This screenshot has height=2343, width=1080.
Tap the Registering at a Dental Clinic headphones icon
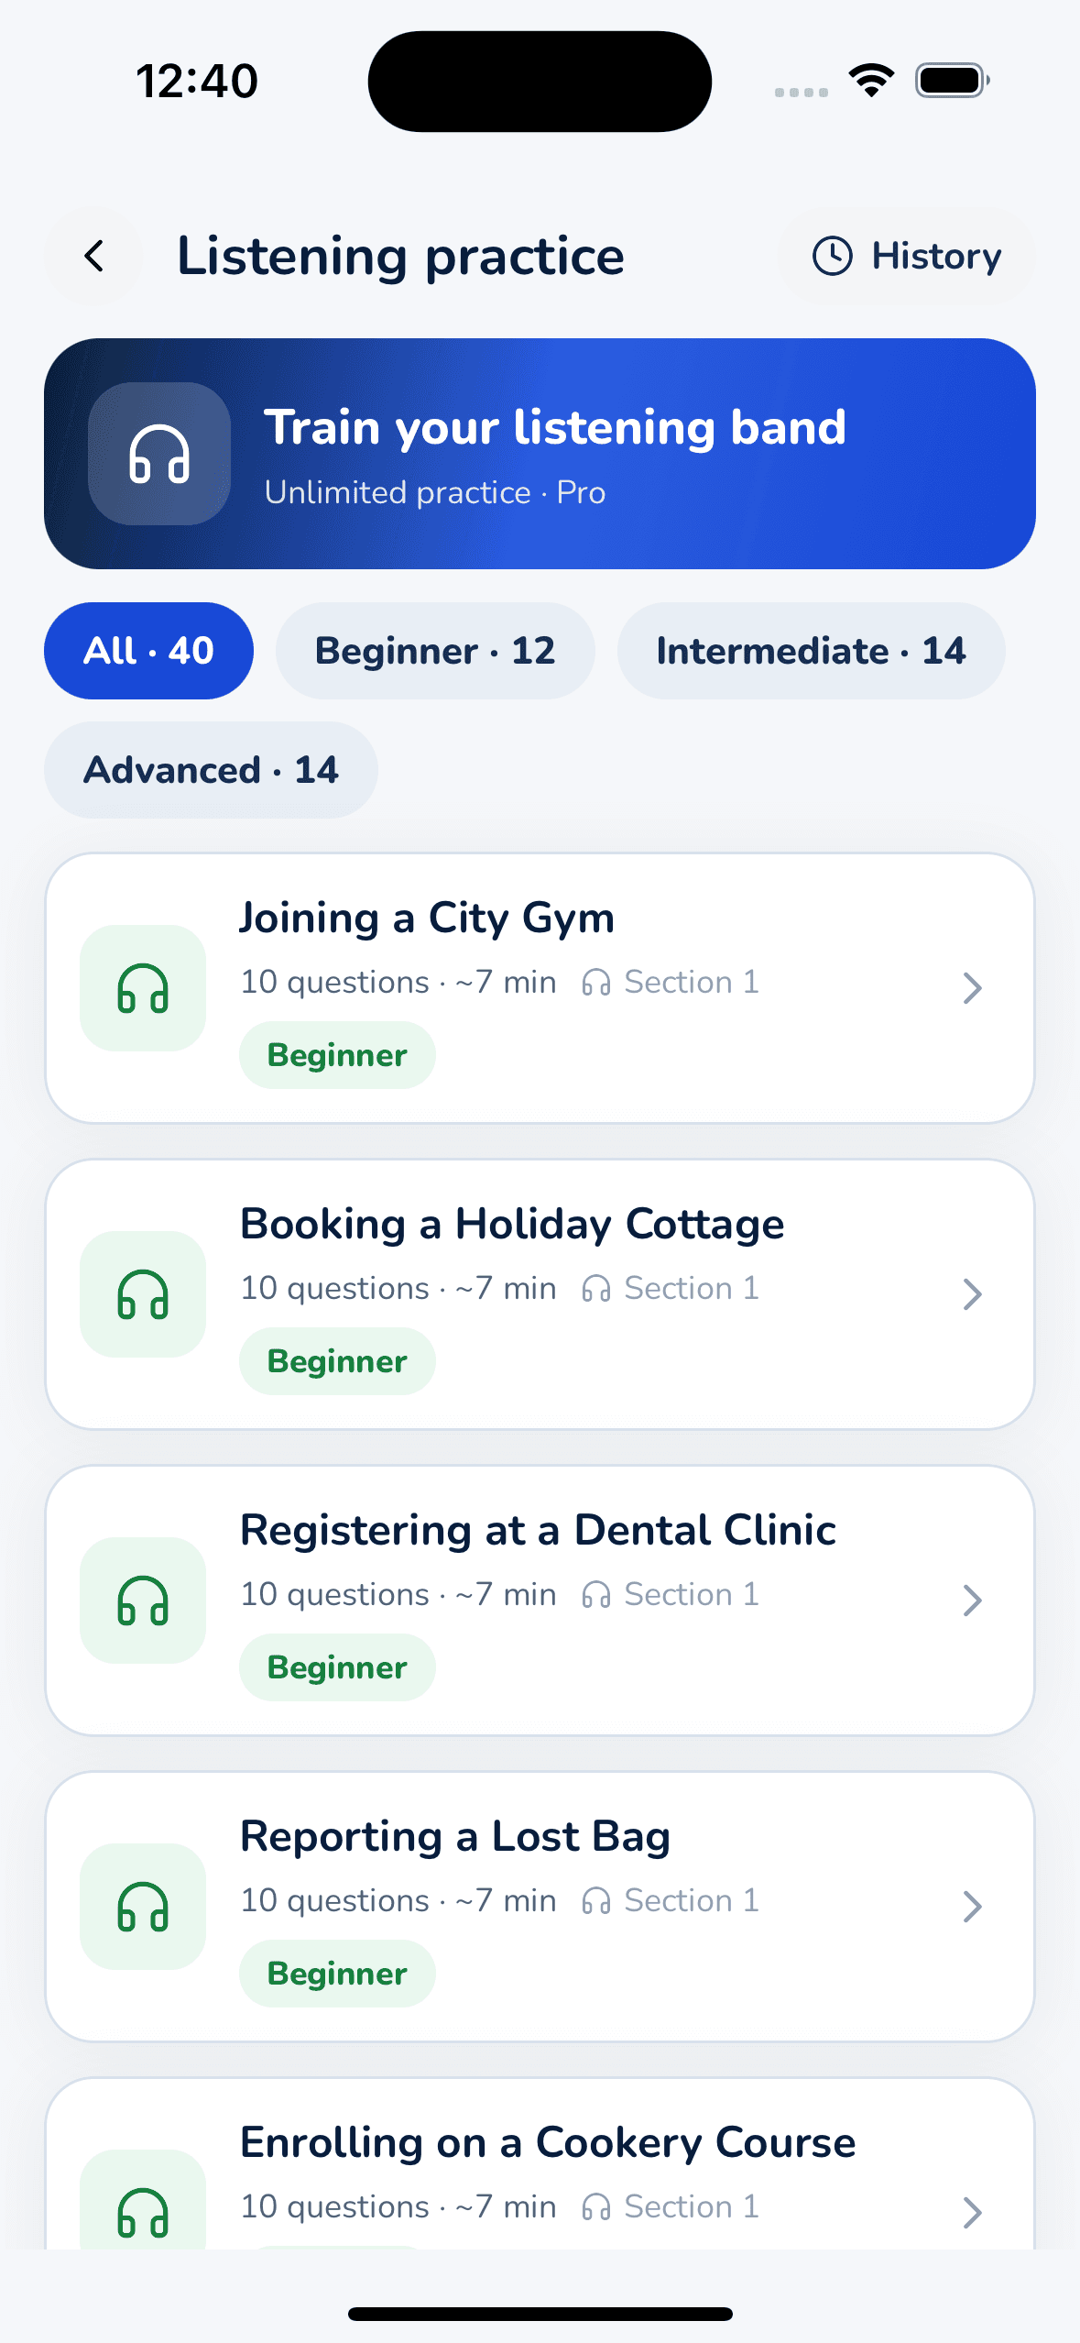tap(143, 1600)
